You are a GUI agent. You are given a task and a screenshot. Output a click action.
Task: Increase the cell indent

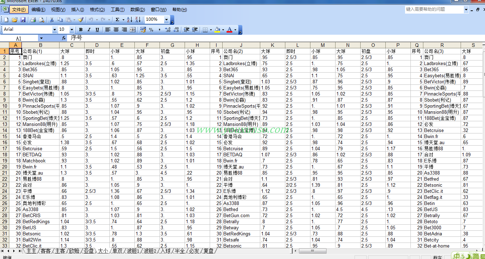click(195, 30)
